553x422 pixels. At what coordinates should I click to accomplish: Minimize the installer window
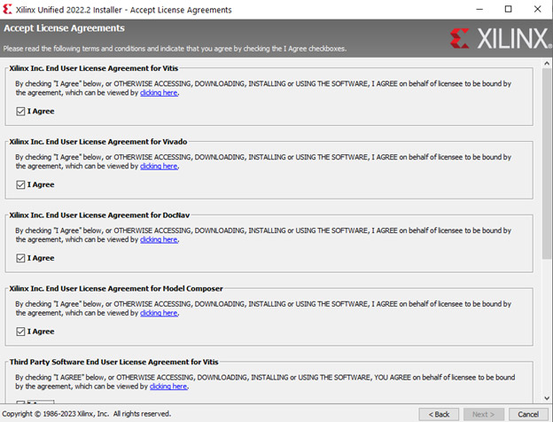pyautogui.click(x=479, y=10)
